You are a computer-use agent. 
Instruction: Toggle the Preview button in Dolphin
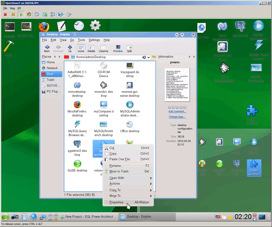pos(118,48)
